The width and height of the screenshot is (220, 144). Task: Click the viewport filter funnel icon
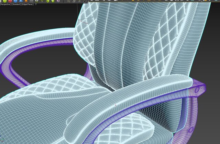click(x=36, y=4)
